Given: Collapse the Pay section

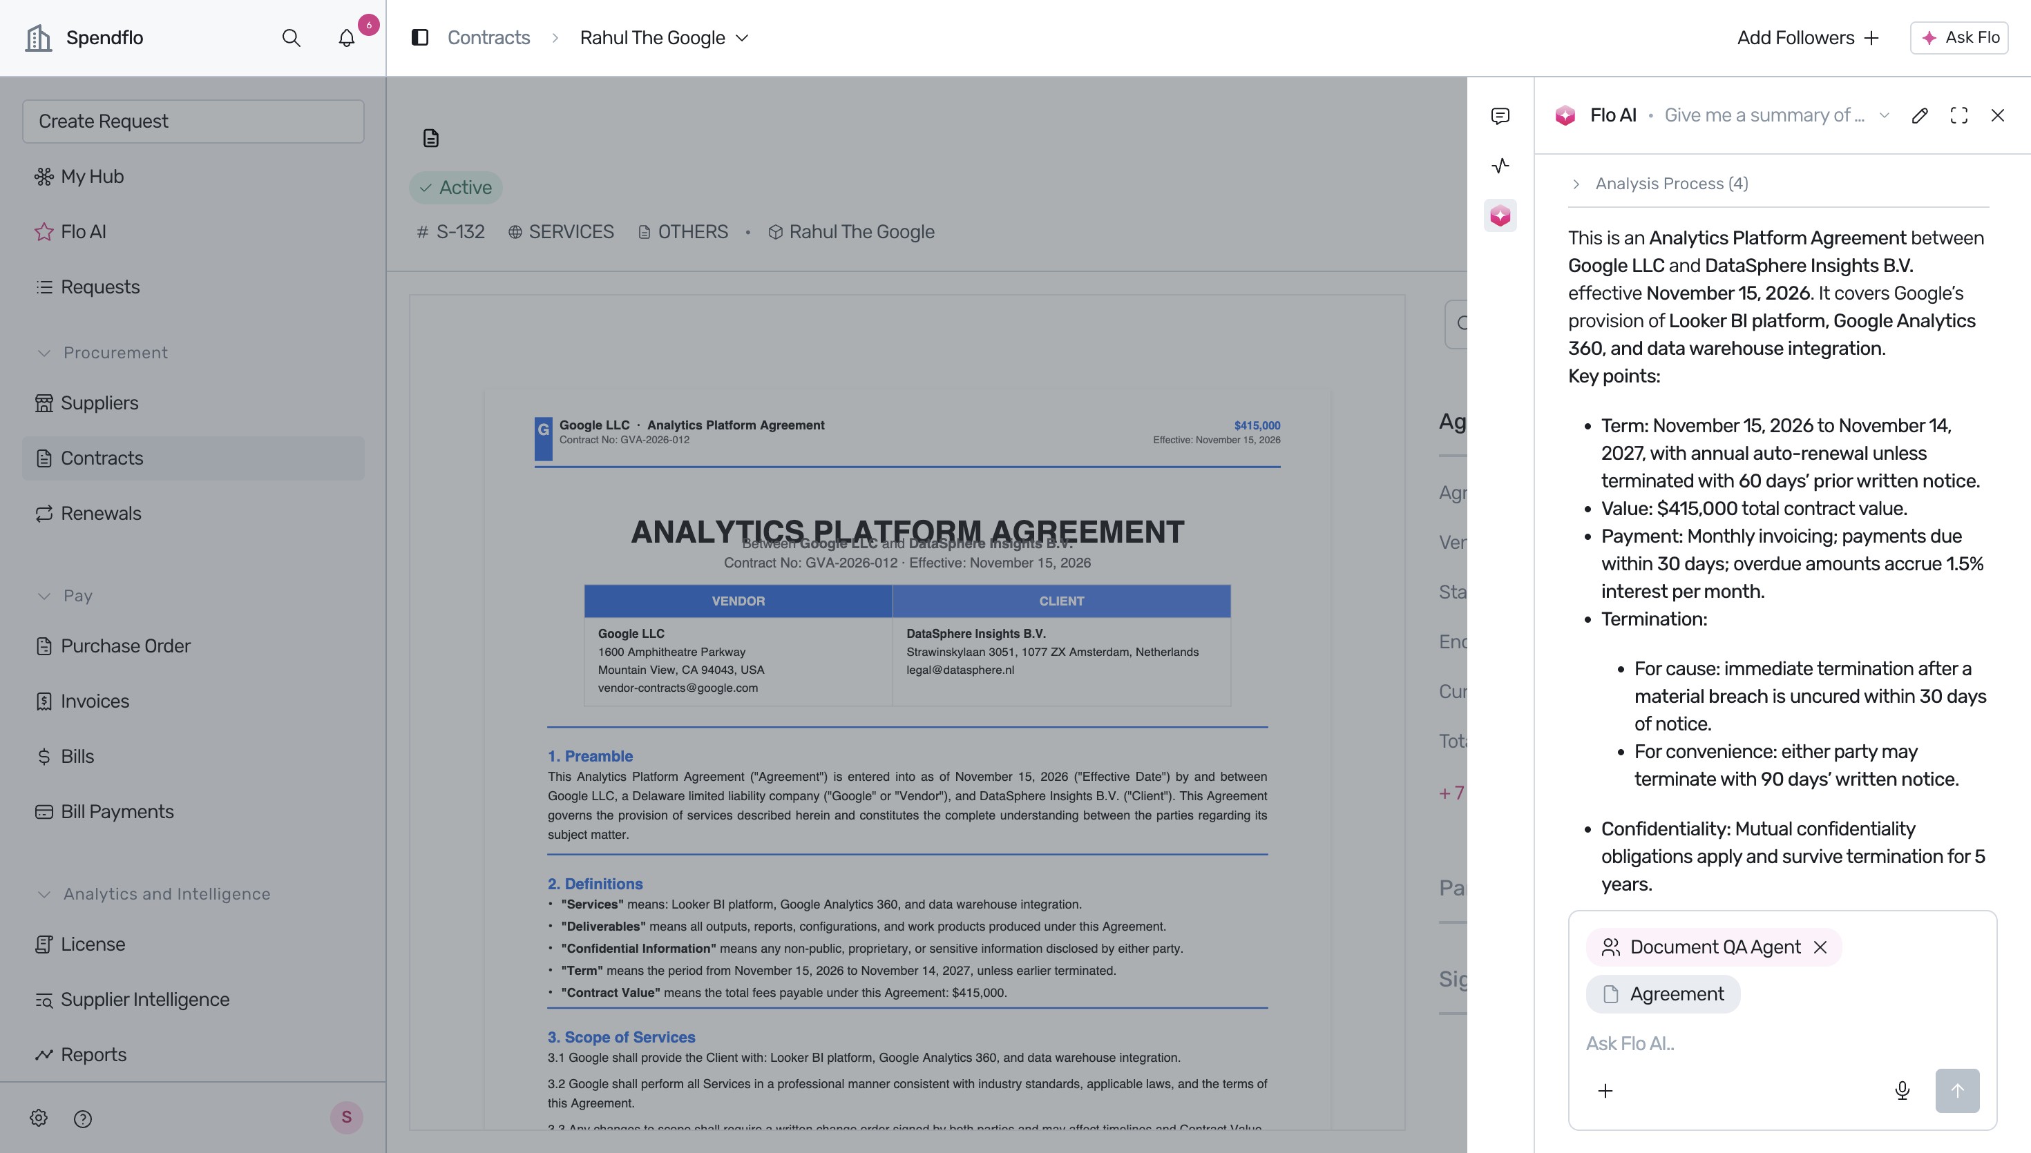Looking at the screenshot, I should tap(44, 596).
